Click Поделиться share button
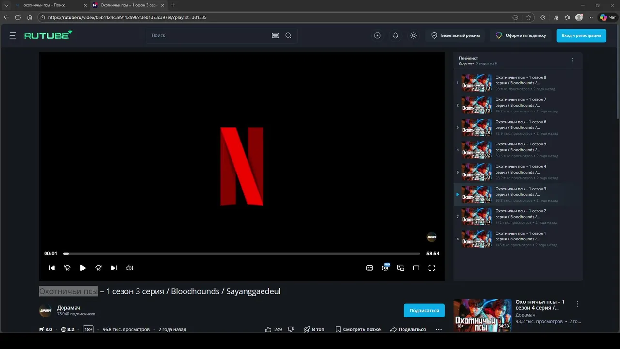This screenshot has width=620, height=349. coord(408,329)
